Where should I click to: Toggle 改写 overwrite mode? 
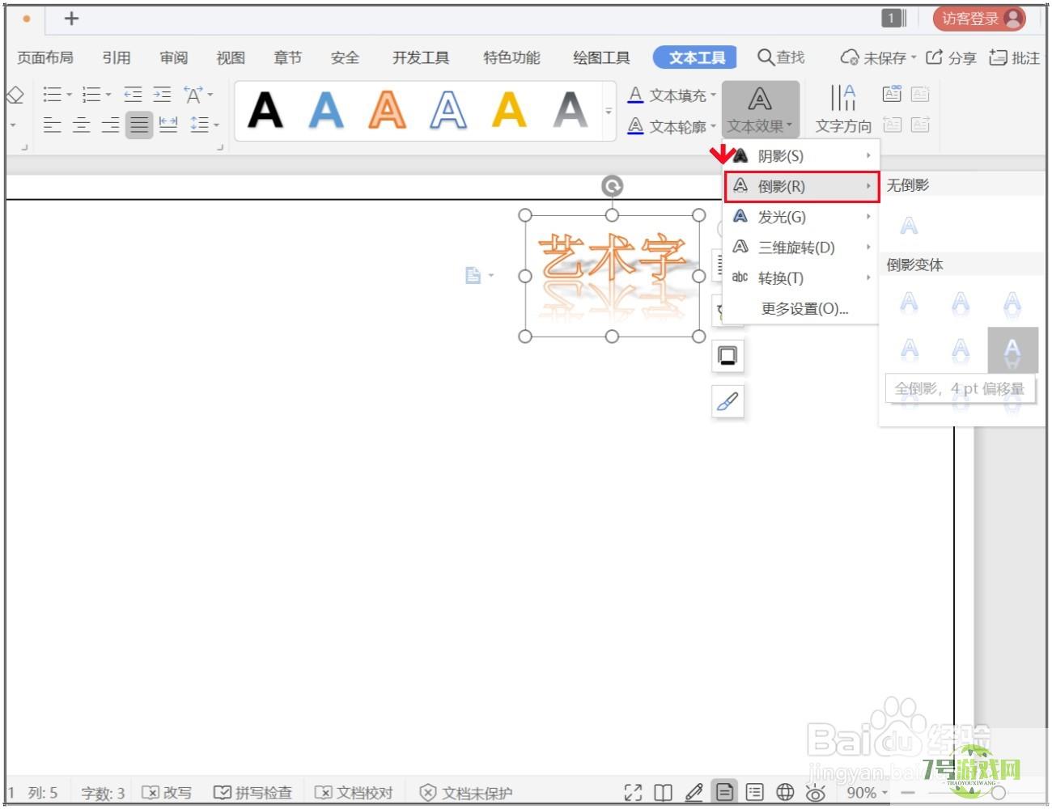click(x=167, y=793)
